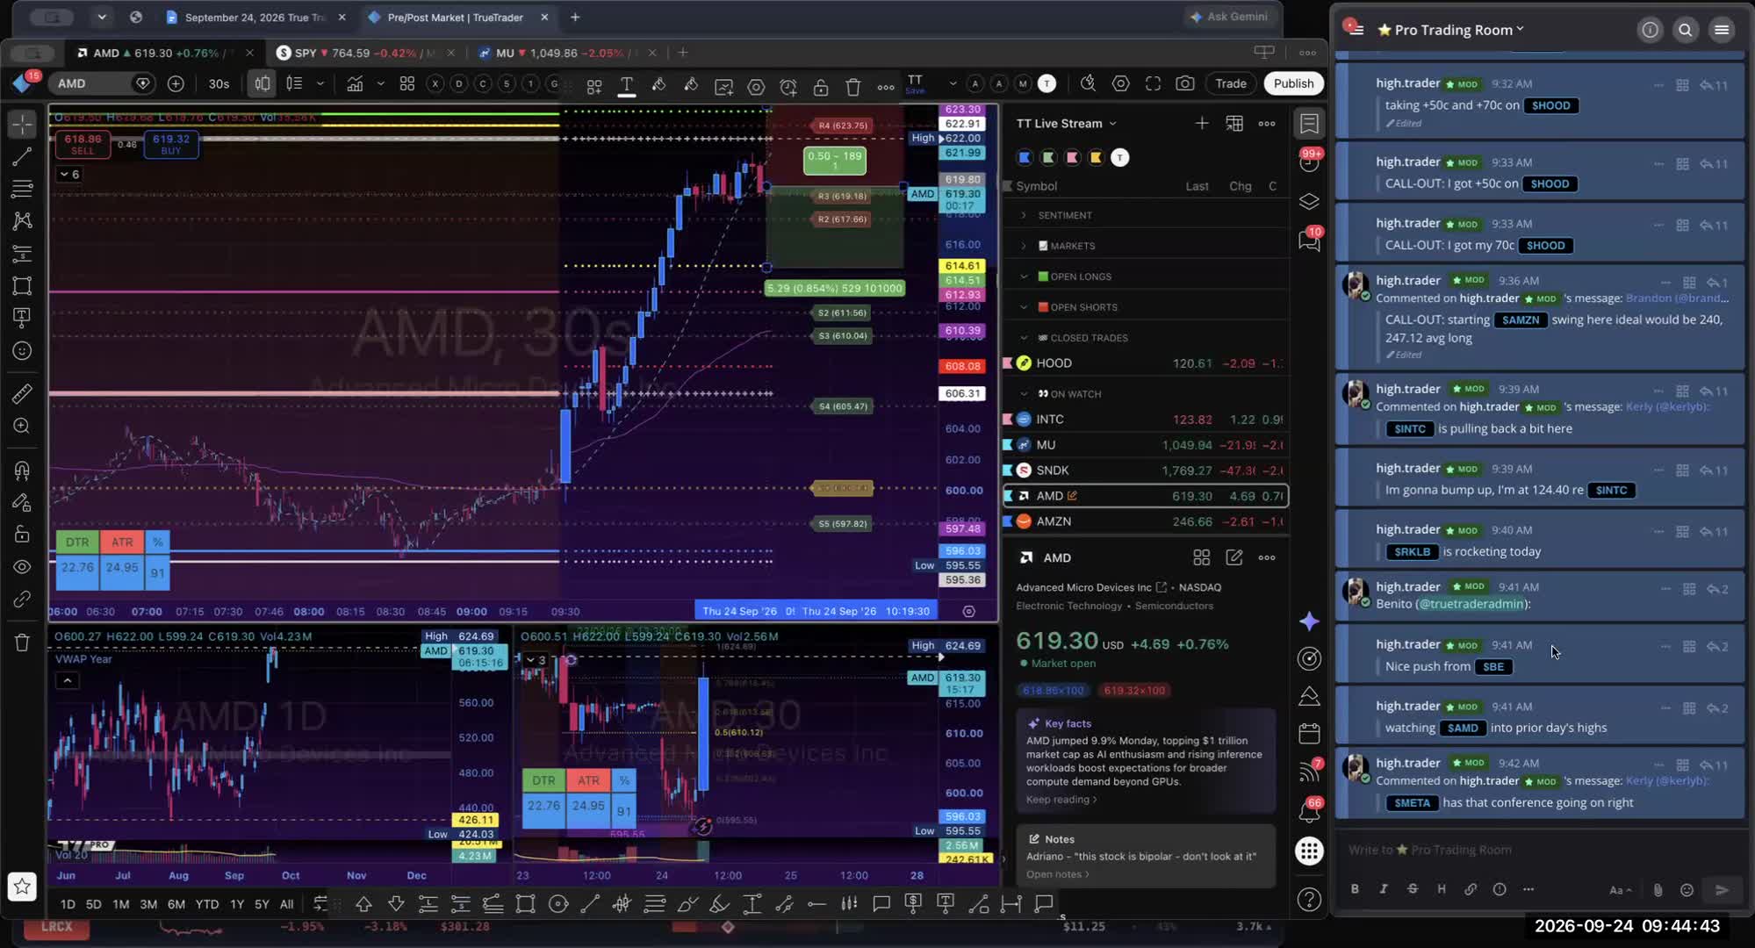
Task: Open the Indicators menu in chart toolbar
Action: pyautogui.click(x=355, y=84)
